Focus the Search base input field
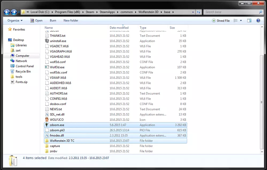This screenshot has height=170, width=267. 231,12
